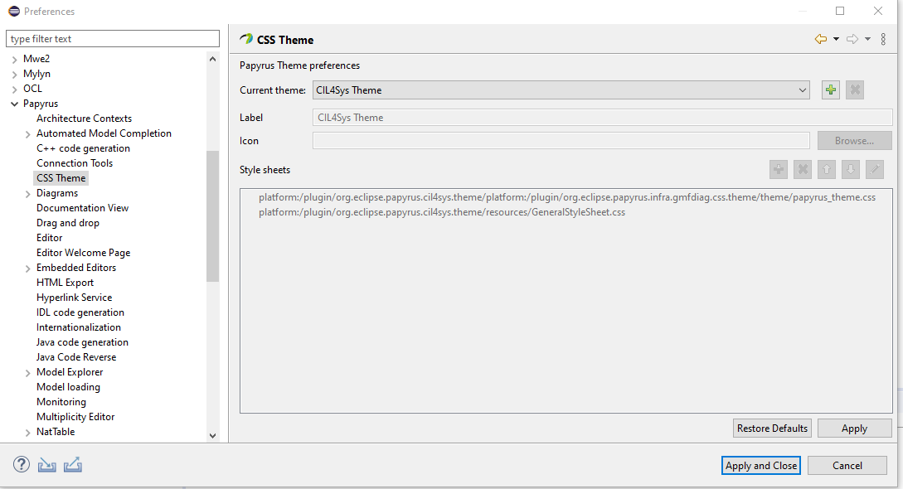Click the Browse... button for Icon
Viewport: 903px width, 489px height.
pos(854,140)
